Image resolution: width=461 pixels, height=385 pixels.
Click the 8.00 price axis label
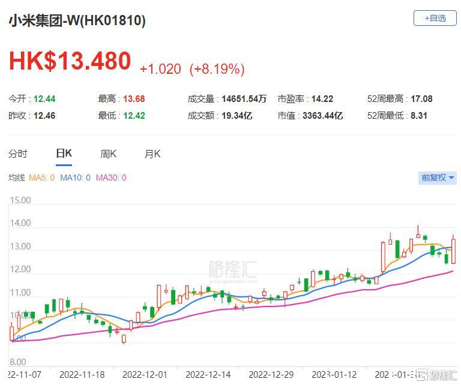pos(18,362)
